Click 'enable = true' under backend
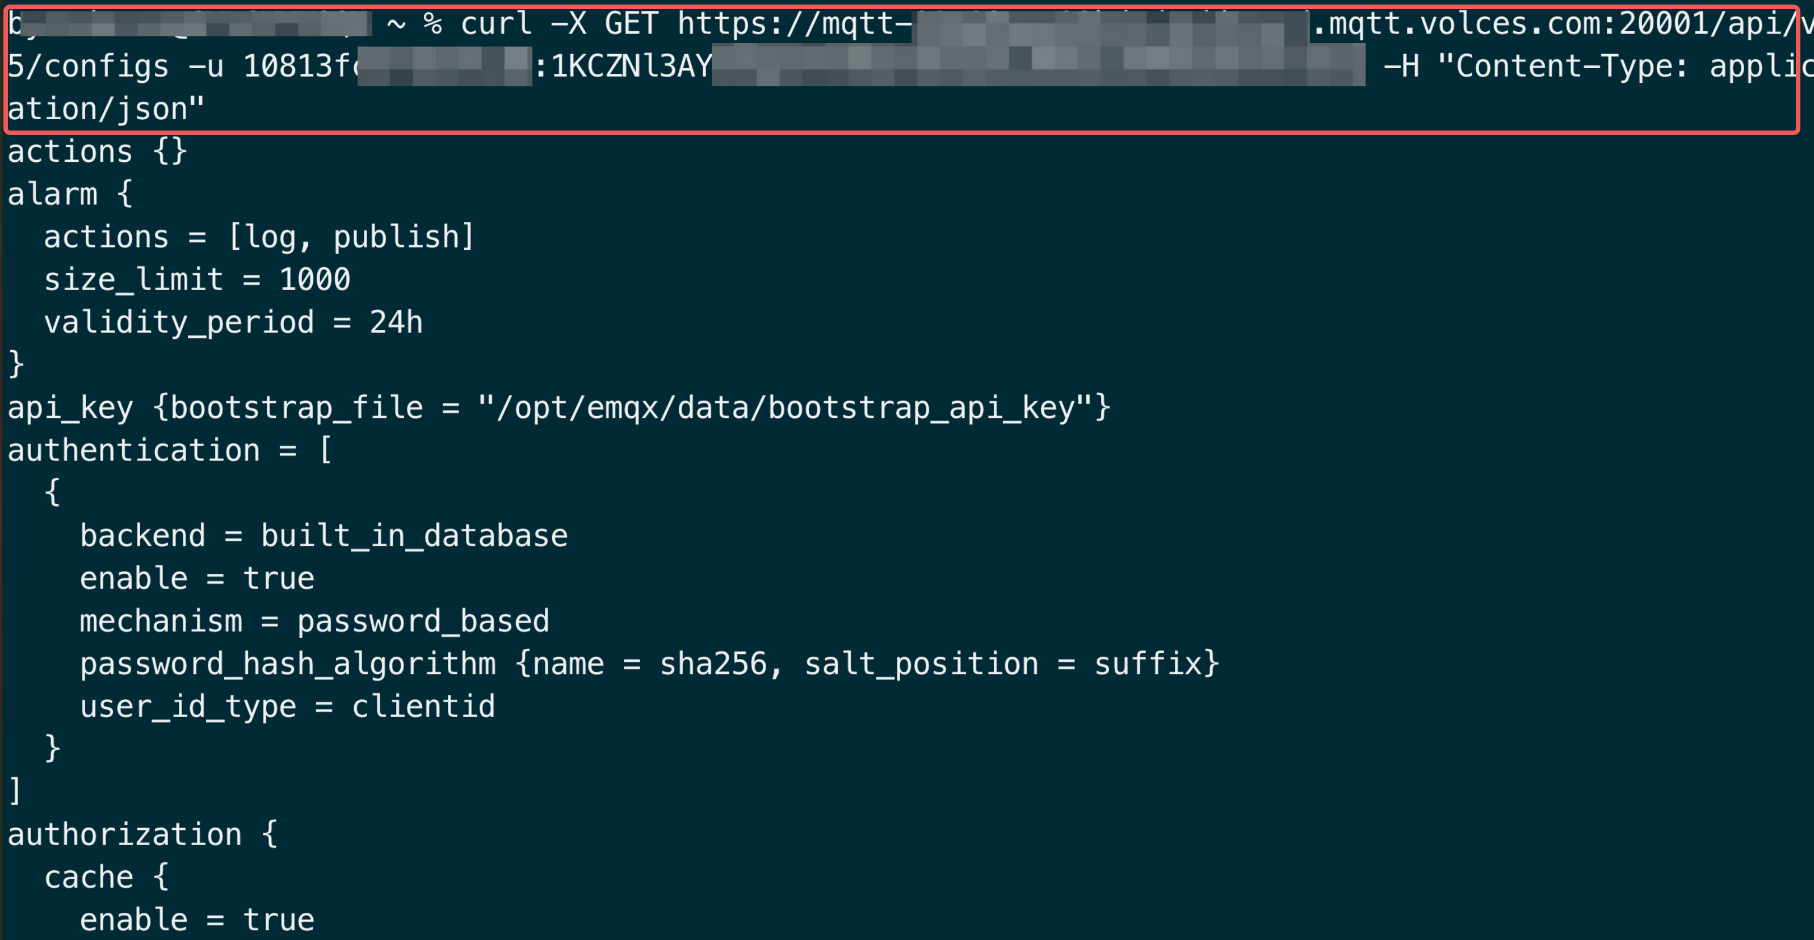Screen dimensions: 1814x940 (197, 579)
